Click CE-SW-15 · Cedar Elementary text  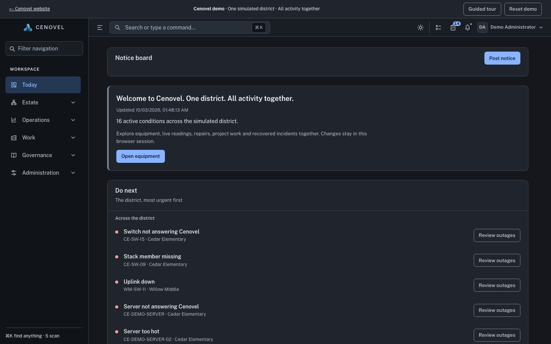[x=155, y=239]
